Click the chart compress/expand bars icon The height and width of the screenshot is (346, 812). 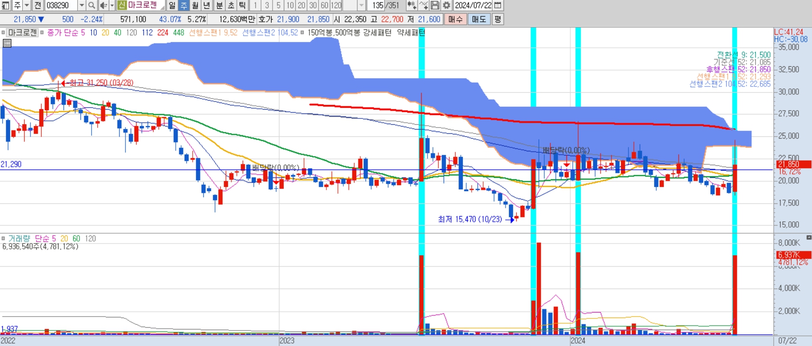[412, 5]
